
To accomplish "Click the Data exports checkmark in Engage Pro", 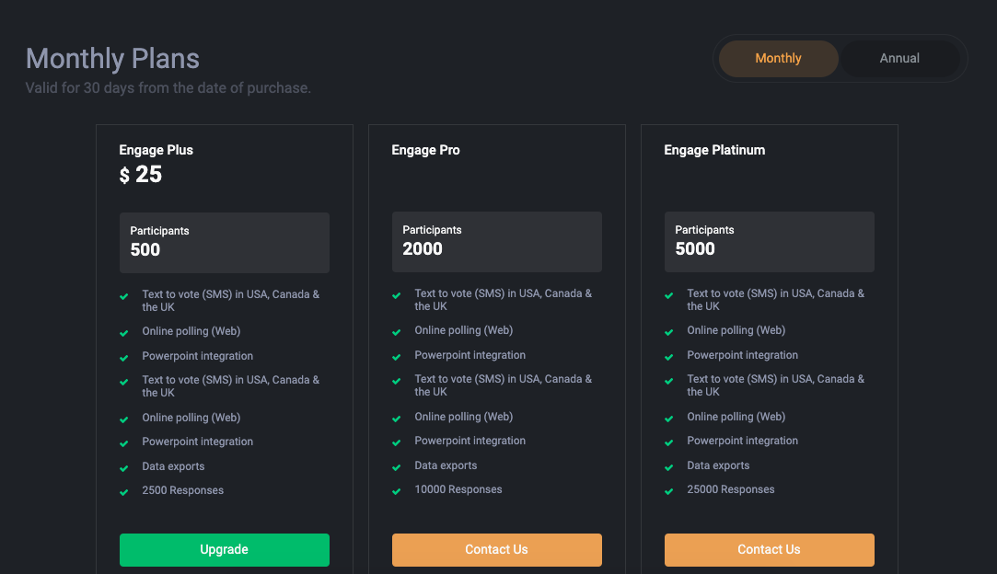I will click(396, 467).
